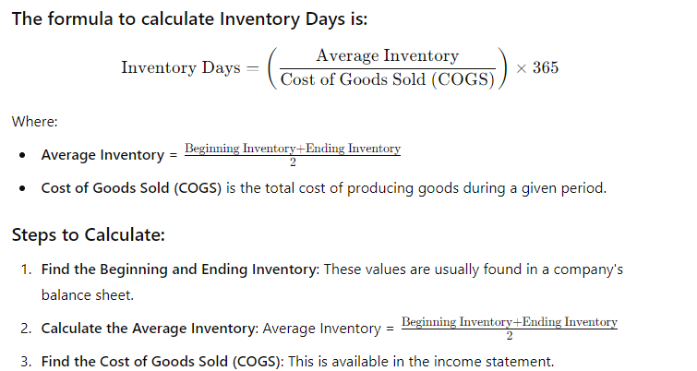Click bold 'Cost of Goods Sold (COGS)' bullet text

[131, 188]
